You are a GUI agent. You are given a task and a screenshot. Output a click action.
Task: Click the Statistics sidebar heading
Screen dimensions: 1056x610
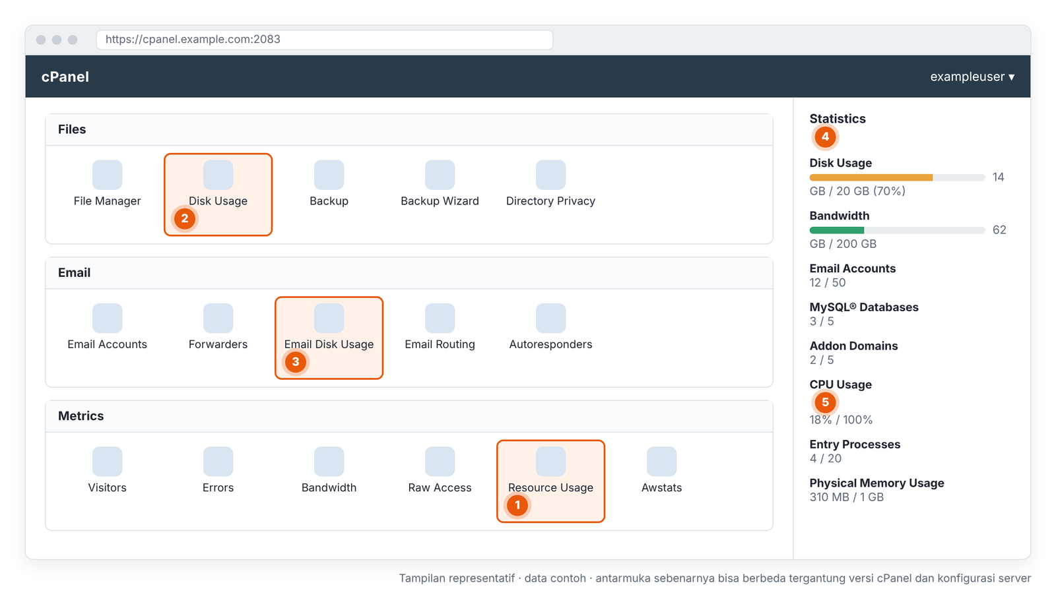coord(838,119)
